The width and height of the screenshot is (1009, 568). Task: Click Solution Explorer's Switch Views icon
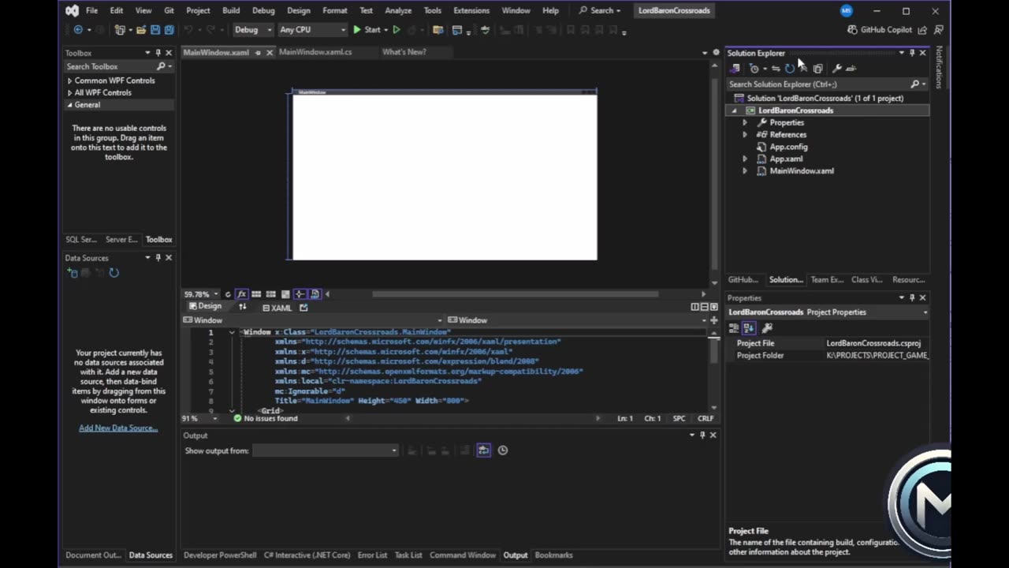[735, 69]
